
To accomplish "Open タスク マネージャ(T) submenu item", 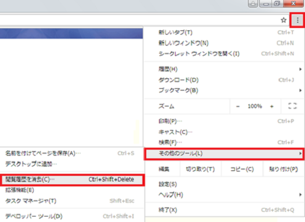I will 71,201.
